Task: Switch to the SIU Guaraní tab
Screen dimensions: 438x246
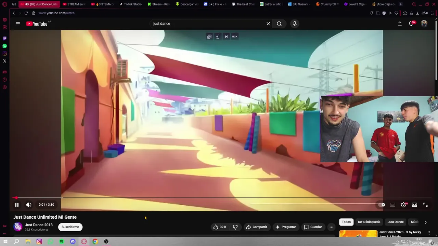Action: [x=299, y=4]
